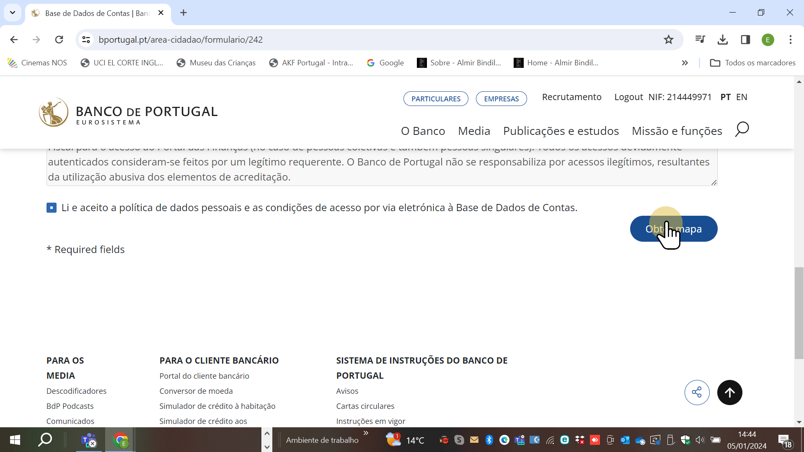Expand the hidden bookmarks overflow chevron
Viewport: 804px width, 452px height.
(x=685, y=63)
